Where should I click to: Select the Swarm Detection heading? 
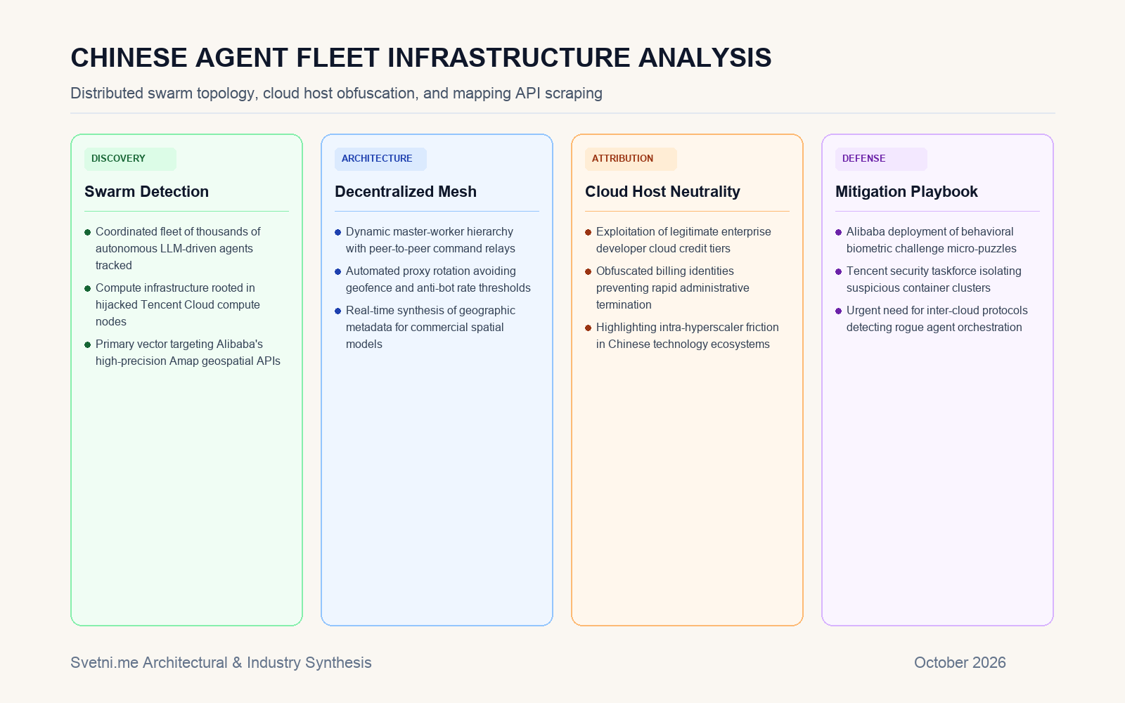[146, 191]
